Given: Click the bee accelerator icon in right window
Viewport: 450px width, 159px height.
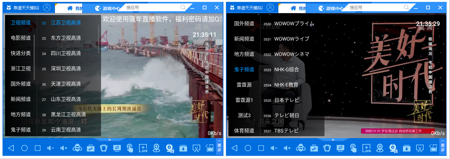Looking at the screenshot, I should click(x=301, y=148).
